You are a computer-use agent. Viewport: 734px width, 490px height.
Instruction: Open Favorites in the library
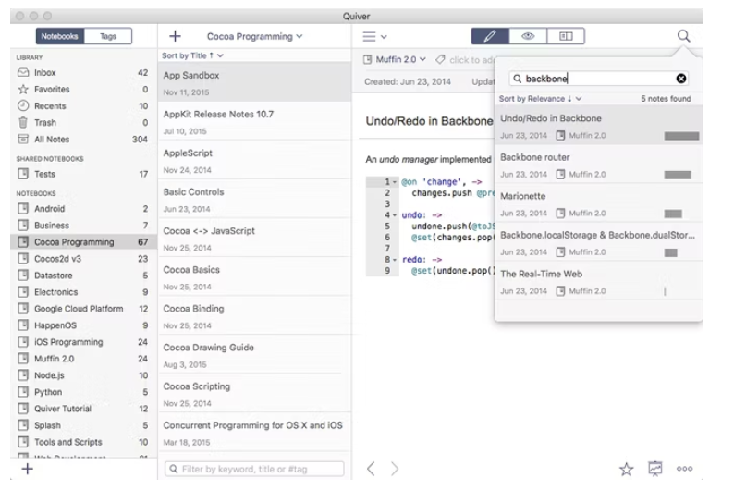tap(83, 89)
